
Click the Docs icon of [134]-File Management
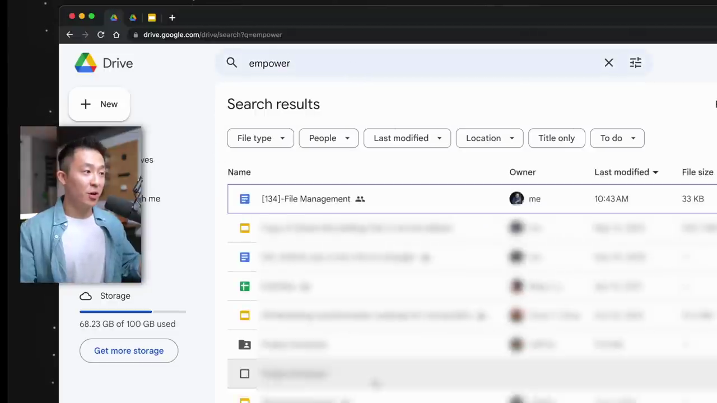245,199
